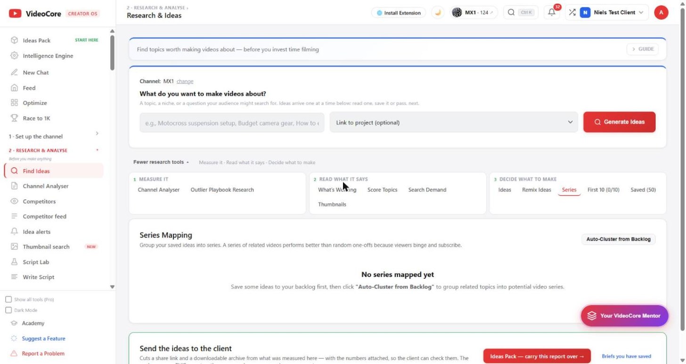Tick the Dark Mode checkbox
The width and height of the screenshot is (686, 364).
pyautogui.click(x=8, y=310)
